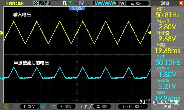Click the 2.80V RMS value
The image size is (184, 110).
point(167,27)
